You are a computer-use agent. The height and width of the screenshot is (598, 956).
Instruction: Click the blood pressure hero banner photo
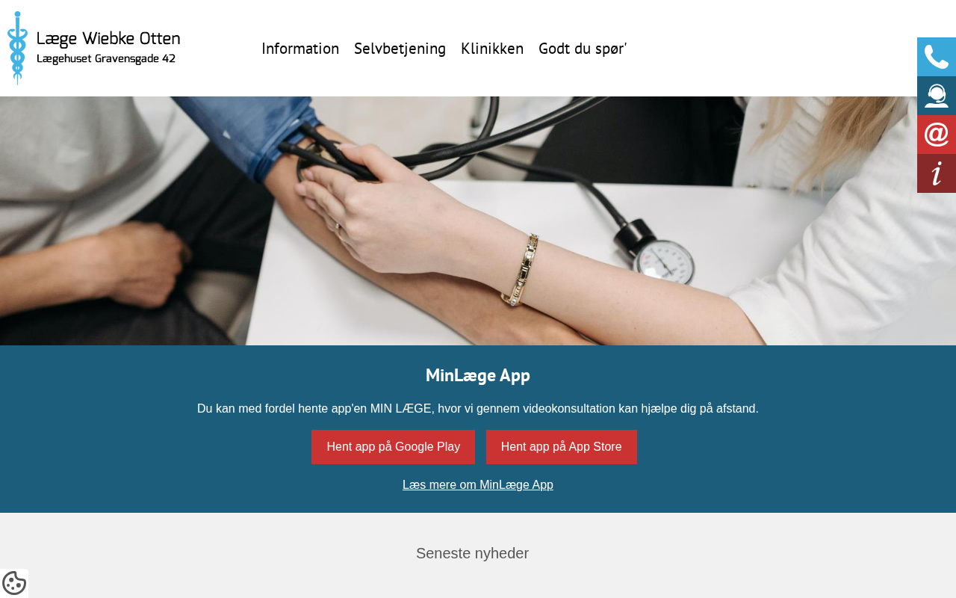[x=478, y=221]
